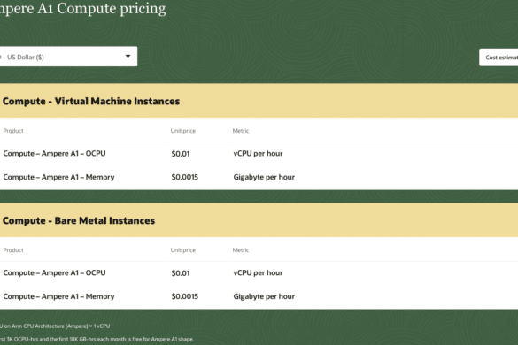The height and width of the screenshot is (345, 518).
Task: Click Gigabyte per hour metric in Virtual Machine table
Action: (264, 177)
